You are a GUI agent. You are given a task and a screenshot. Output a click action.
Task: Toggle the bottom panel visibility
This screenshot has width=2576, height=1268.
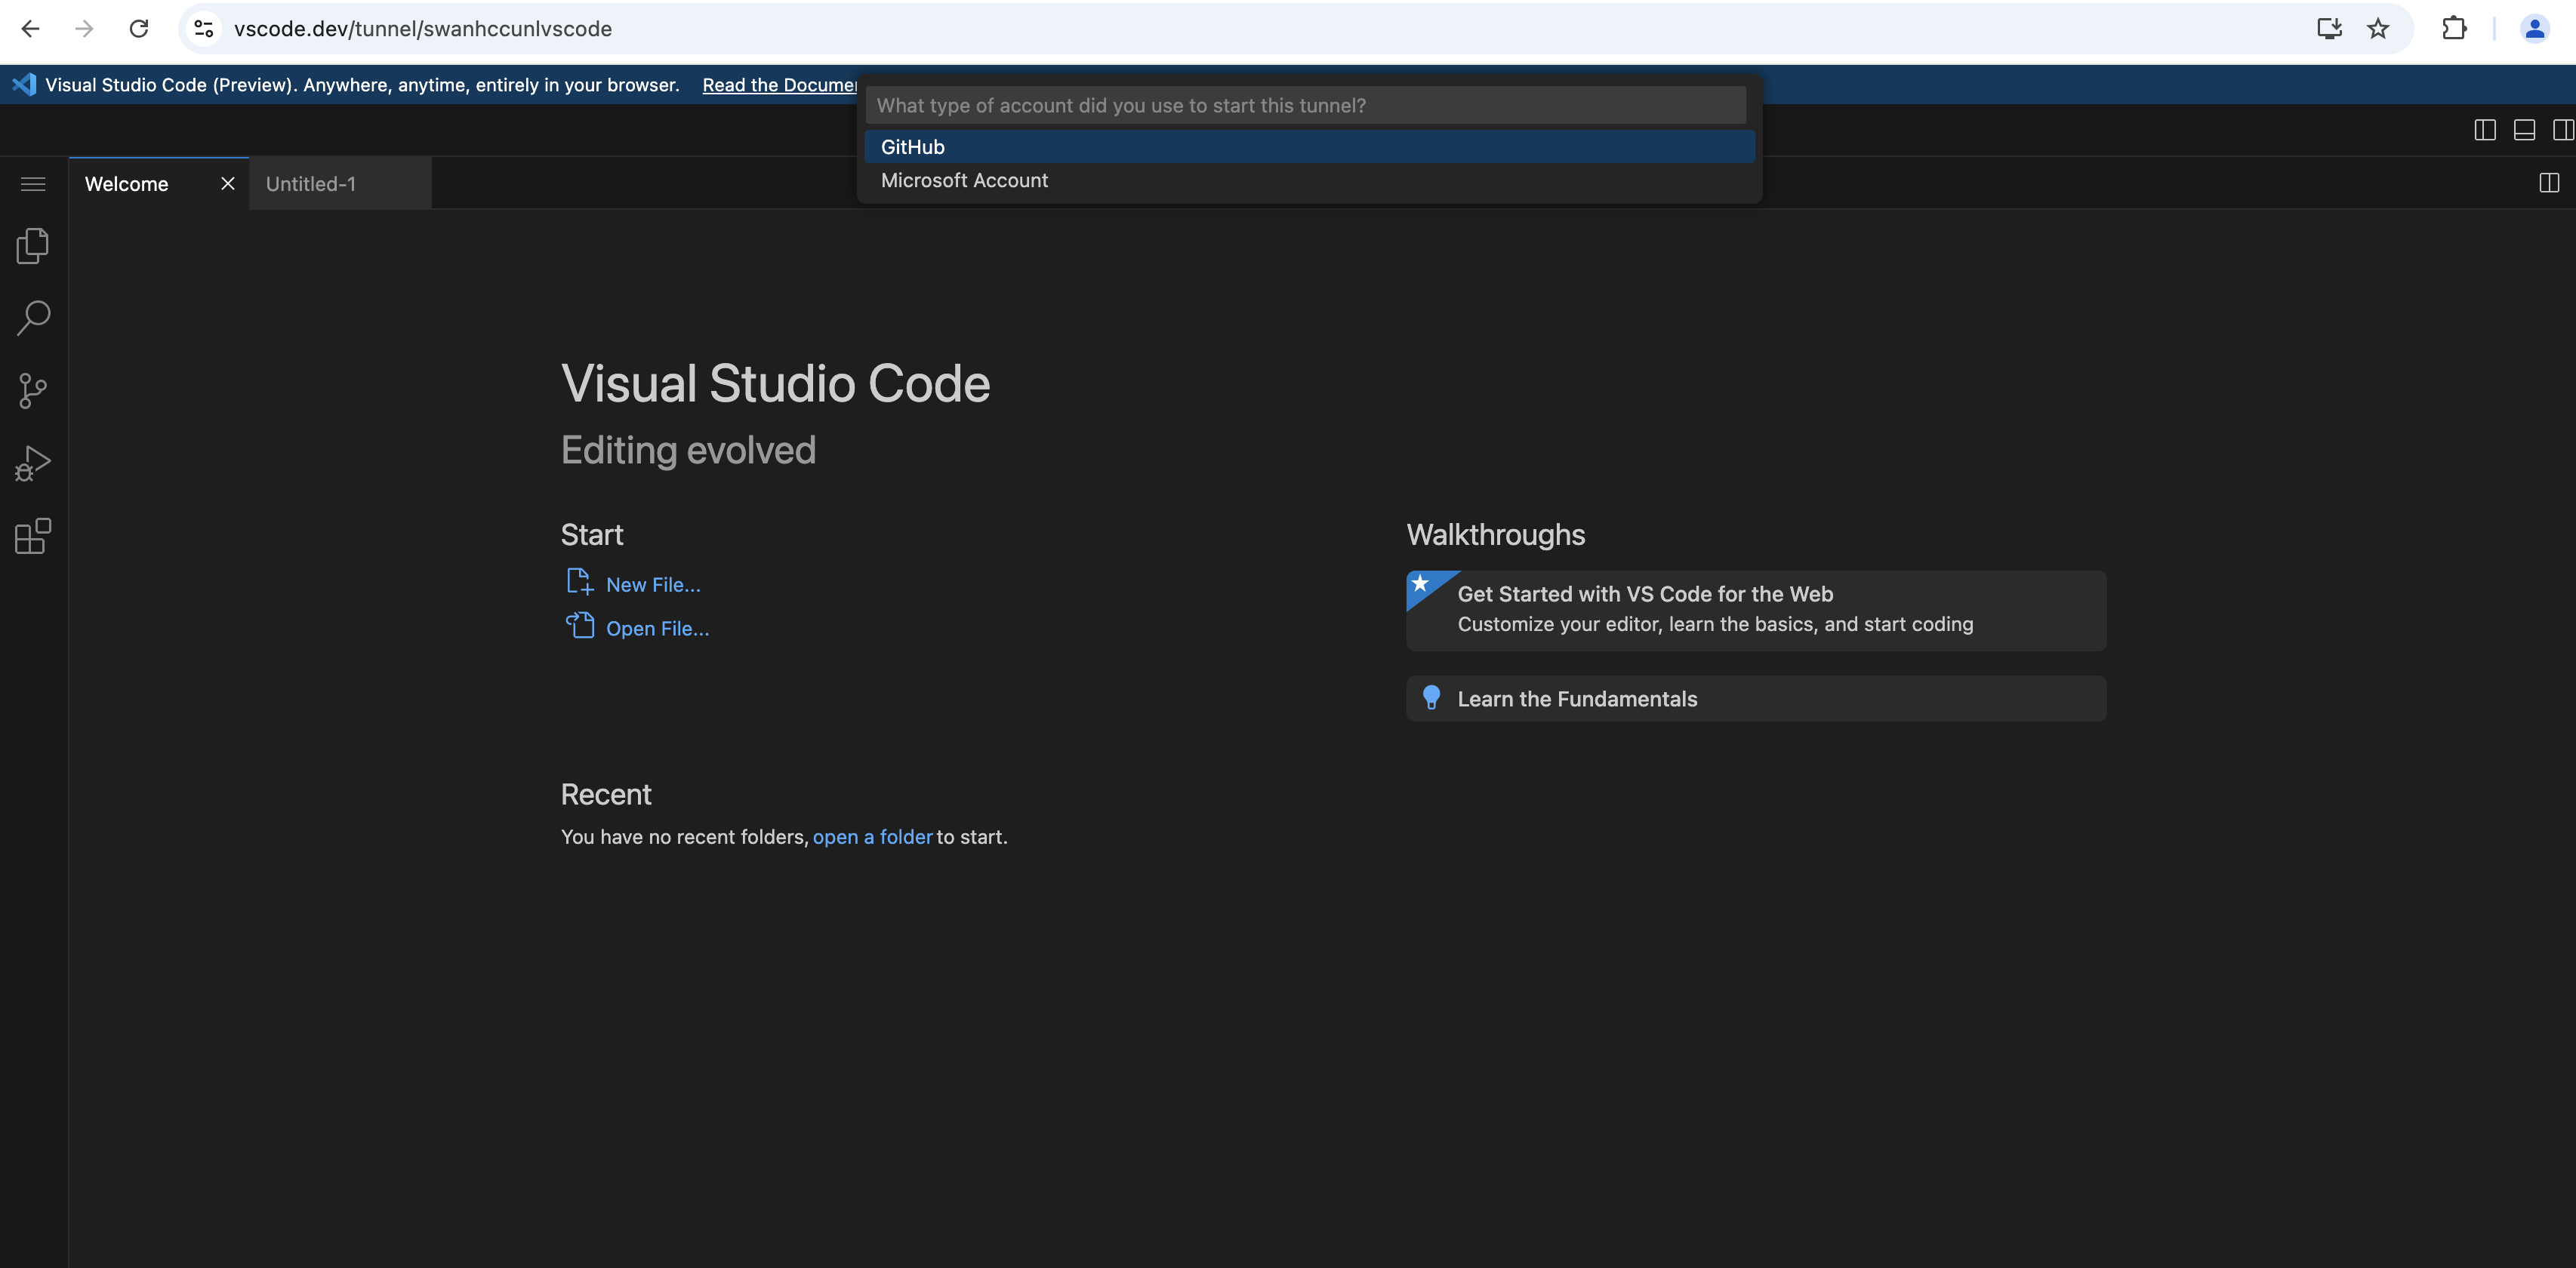click(2524, 130)
